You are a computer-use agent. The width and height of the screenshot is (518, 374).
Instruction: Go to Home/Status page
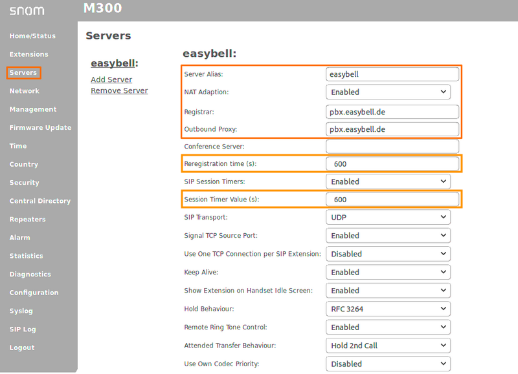(x=32, y=36)
